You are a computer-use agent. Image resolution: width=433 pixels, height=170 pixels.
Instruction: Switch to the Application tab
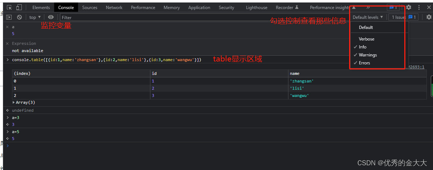pos(199,8)
